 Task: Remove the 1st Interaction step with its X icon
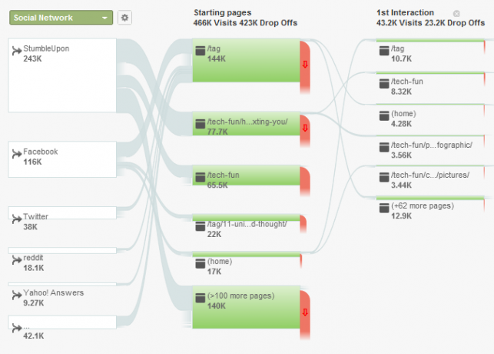click(456, 14)
